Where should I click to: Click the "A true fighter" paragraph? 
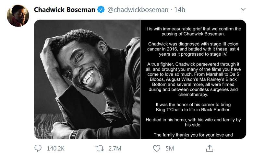tap(193, 79)
